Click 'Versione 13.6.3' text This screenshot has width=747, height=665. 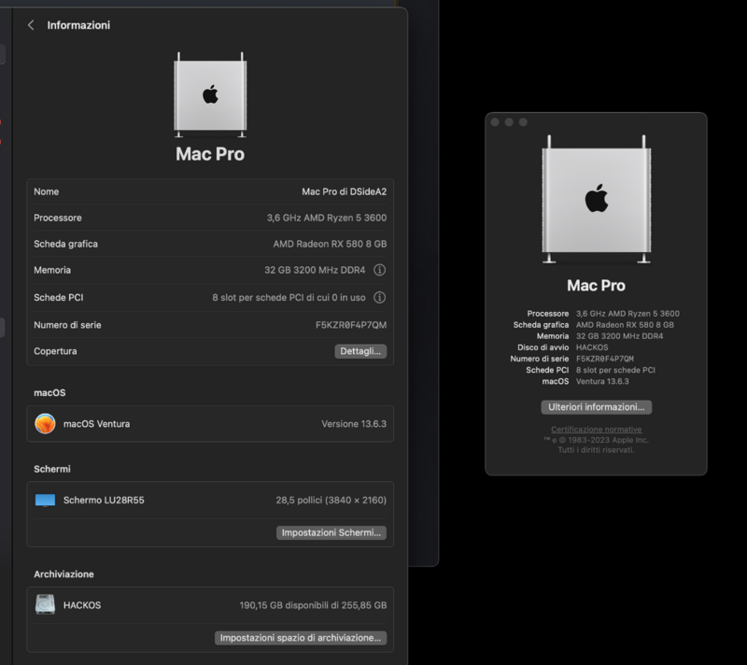coord(354,424)
